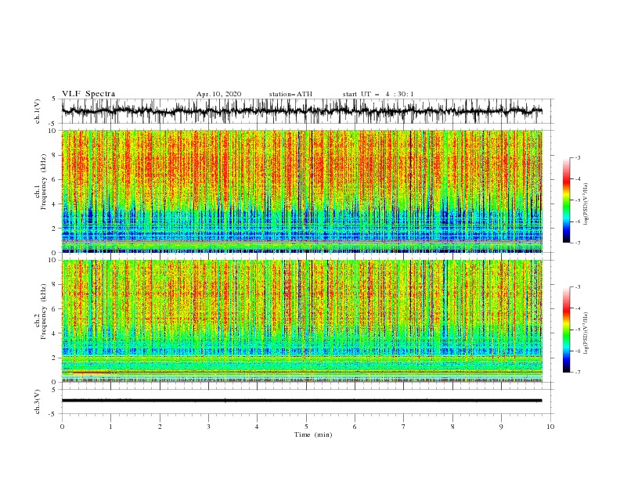The height and width of the screenshot is (479, 620).
Task: Click the time axis tick label "3"
Action: (x=208, y=427)
